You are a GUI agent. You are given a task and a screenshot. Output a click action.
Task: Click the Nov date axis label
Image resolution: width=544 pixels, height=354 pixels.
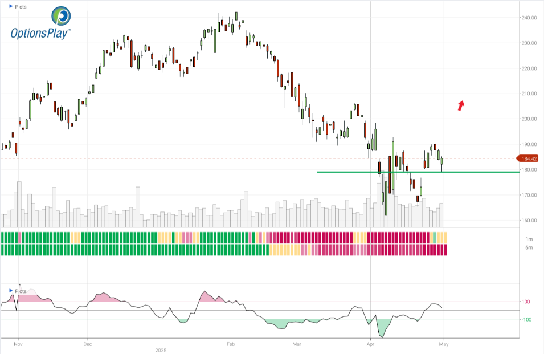[18, 344]
